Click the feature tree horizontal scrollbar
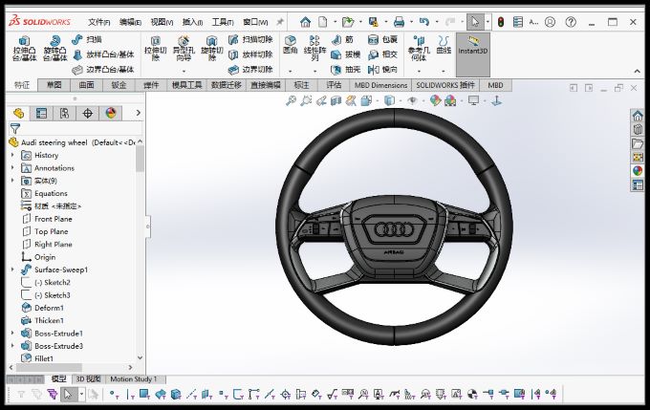The height and width of the screenshot is (410, 650). click(49, 367)
